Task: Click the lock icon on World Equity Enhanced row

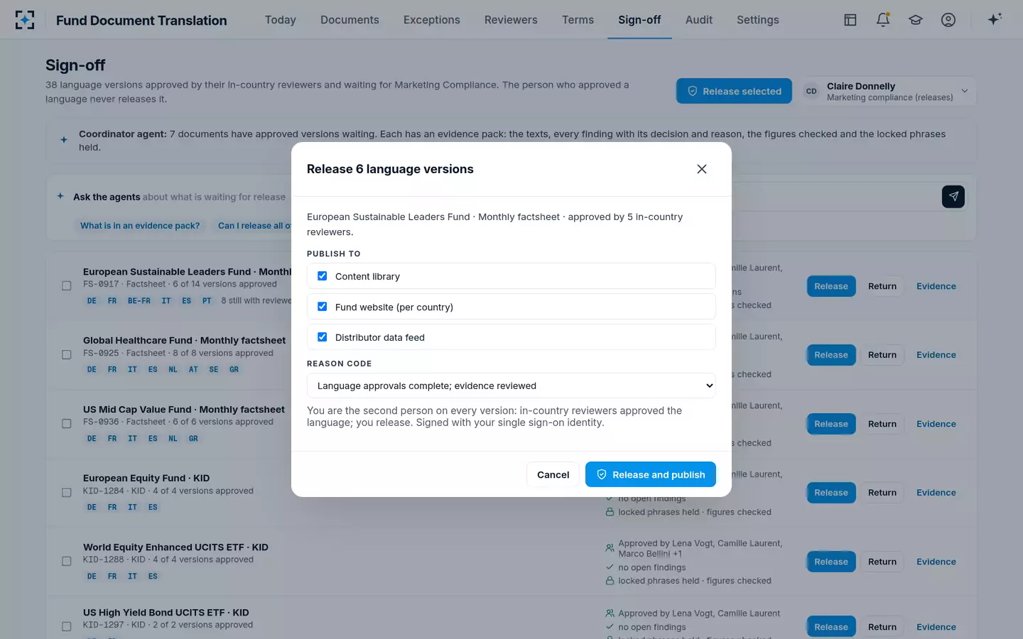Action: pos(610,581)
